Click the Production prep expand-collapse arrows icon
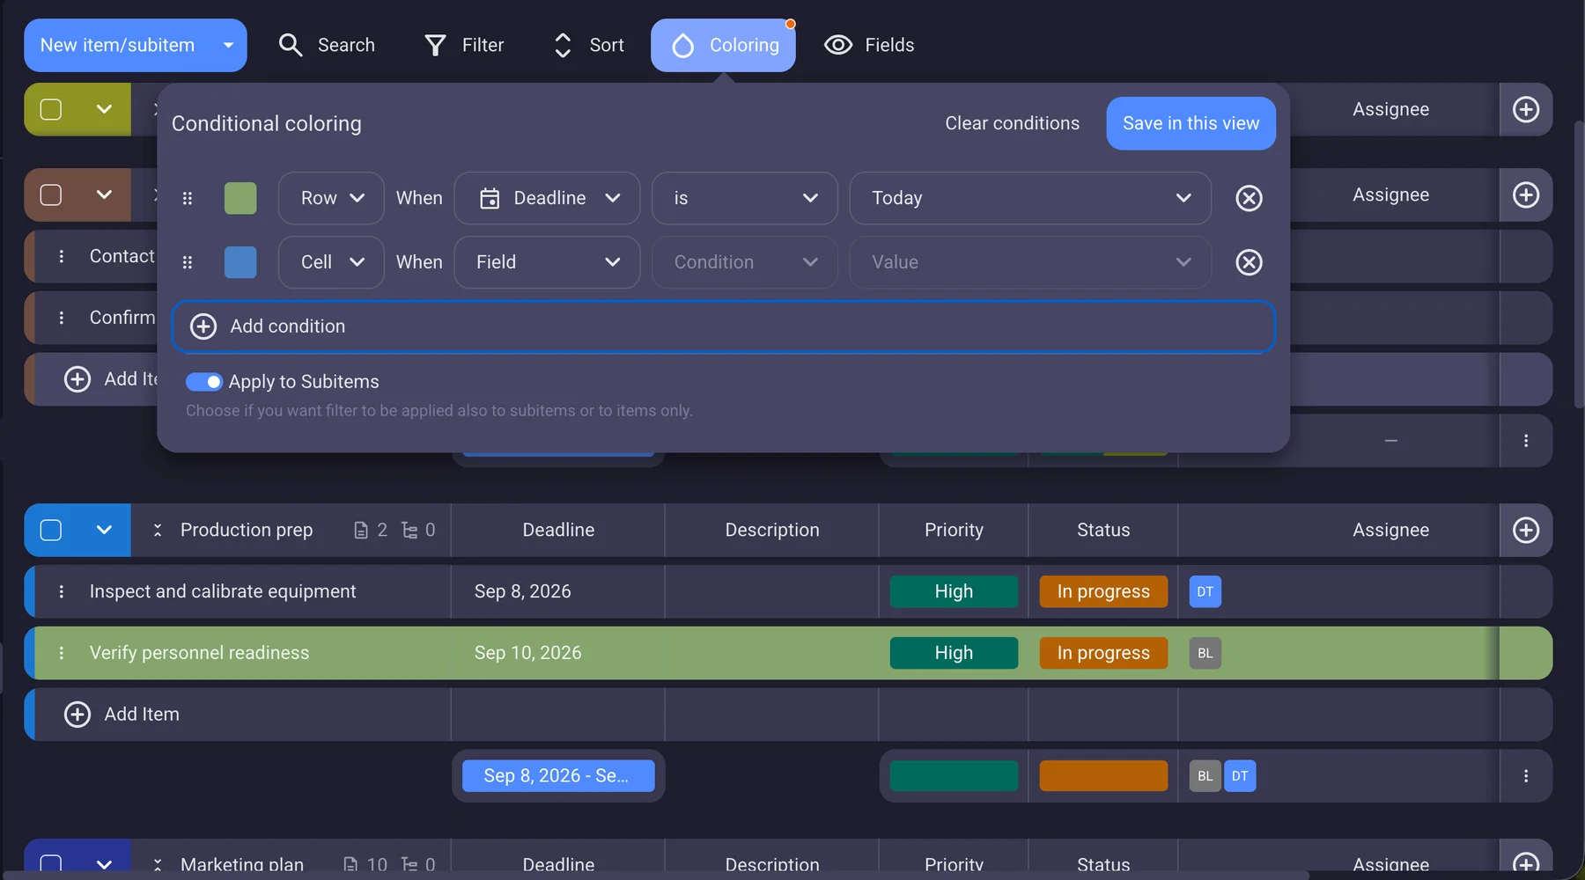 point(158,530)
